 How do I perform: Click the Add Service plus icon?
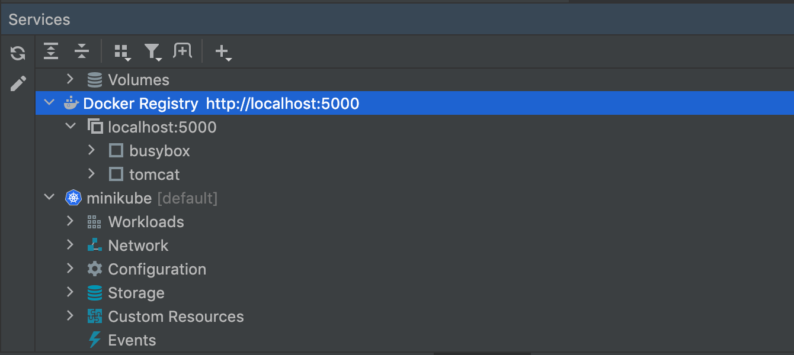(x=222, y=52)
